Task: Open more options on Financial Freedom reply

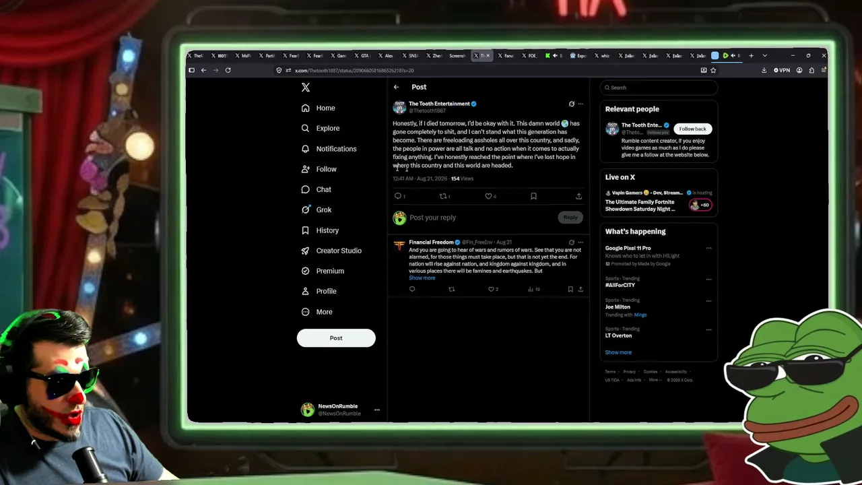Action: click(581, 243)
